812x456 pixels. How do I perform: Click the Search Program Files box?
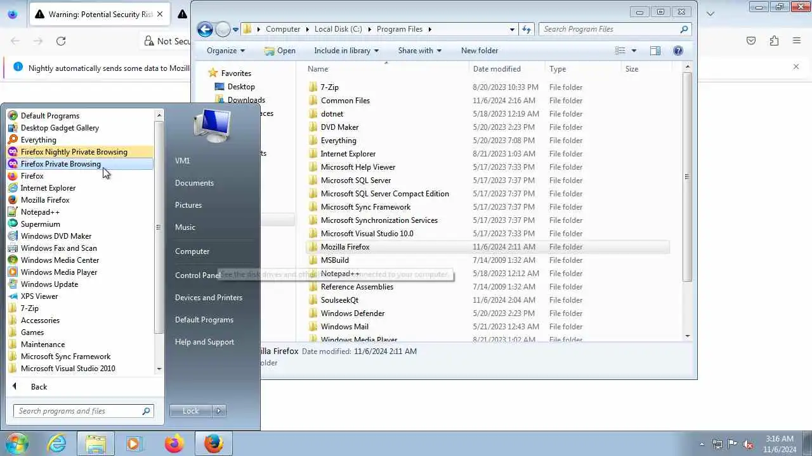614,29
